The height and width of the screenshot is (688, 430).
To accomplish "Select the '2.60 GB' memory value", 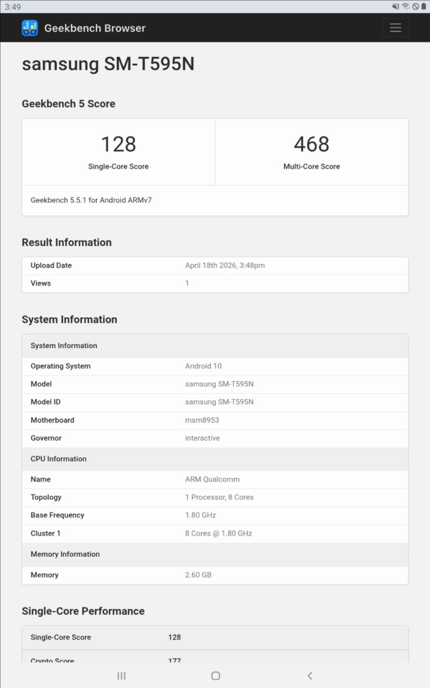I will pyautogui.click(x=198, y=575).
